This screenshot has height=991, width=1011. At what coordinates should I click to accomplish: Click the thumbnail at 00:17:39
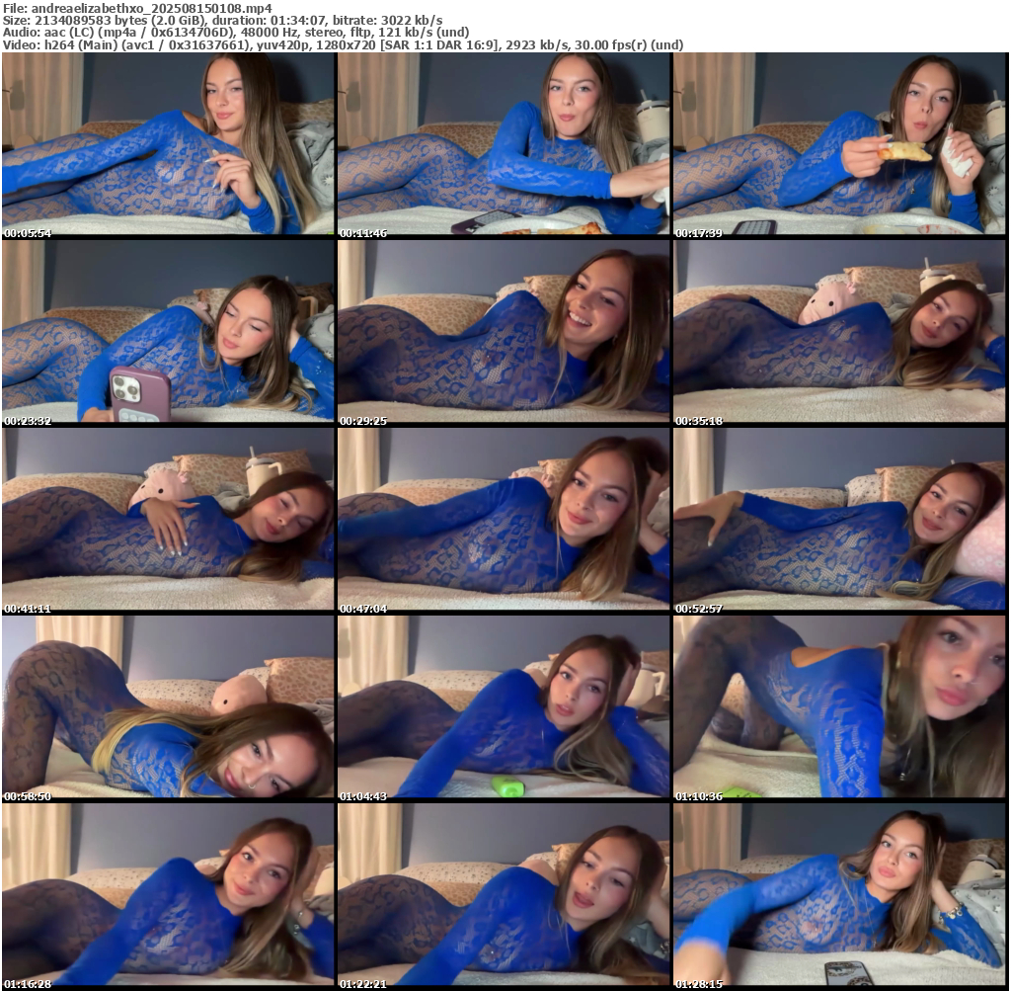[x=839, y=144]
